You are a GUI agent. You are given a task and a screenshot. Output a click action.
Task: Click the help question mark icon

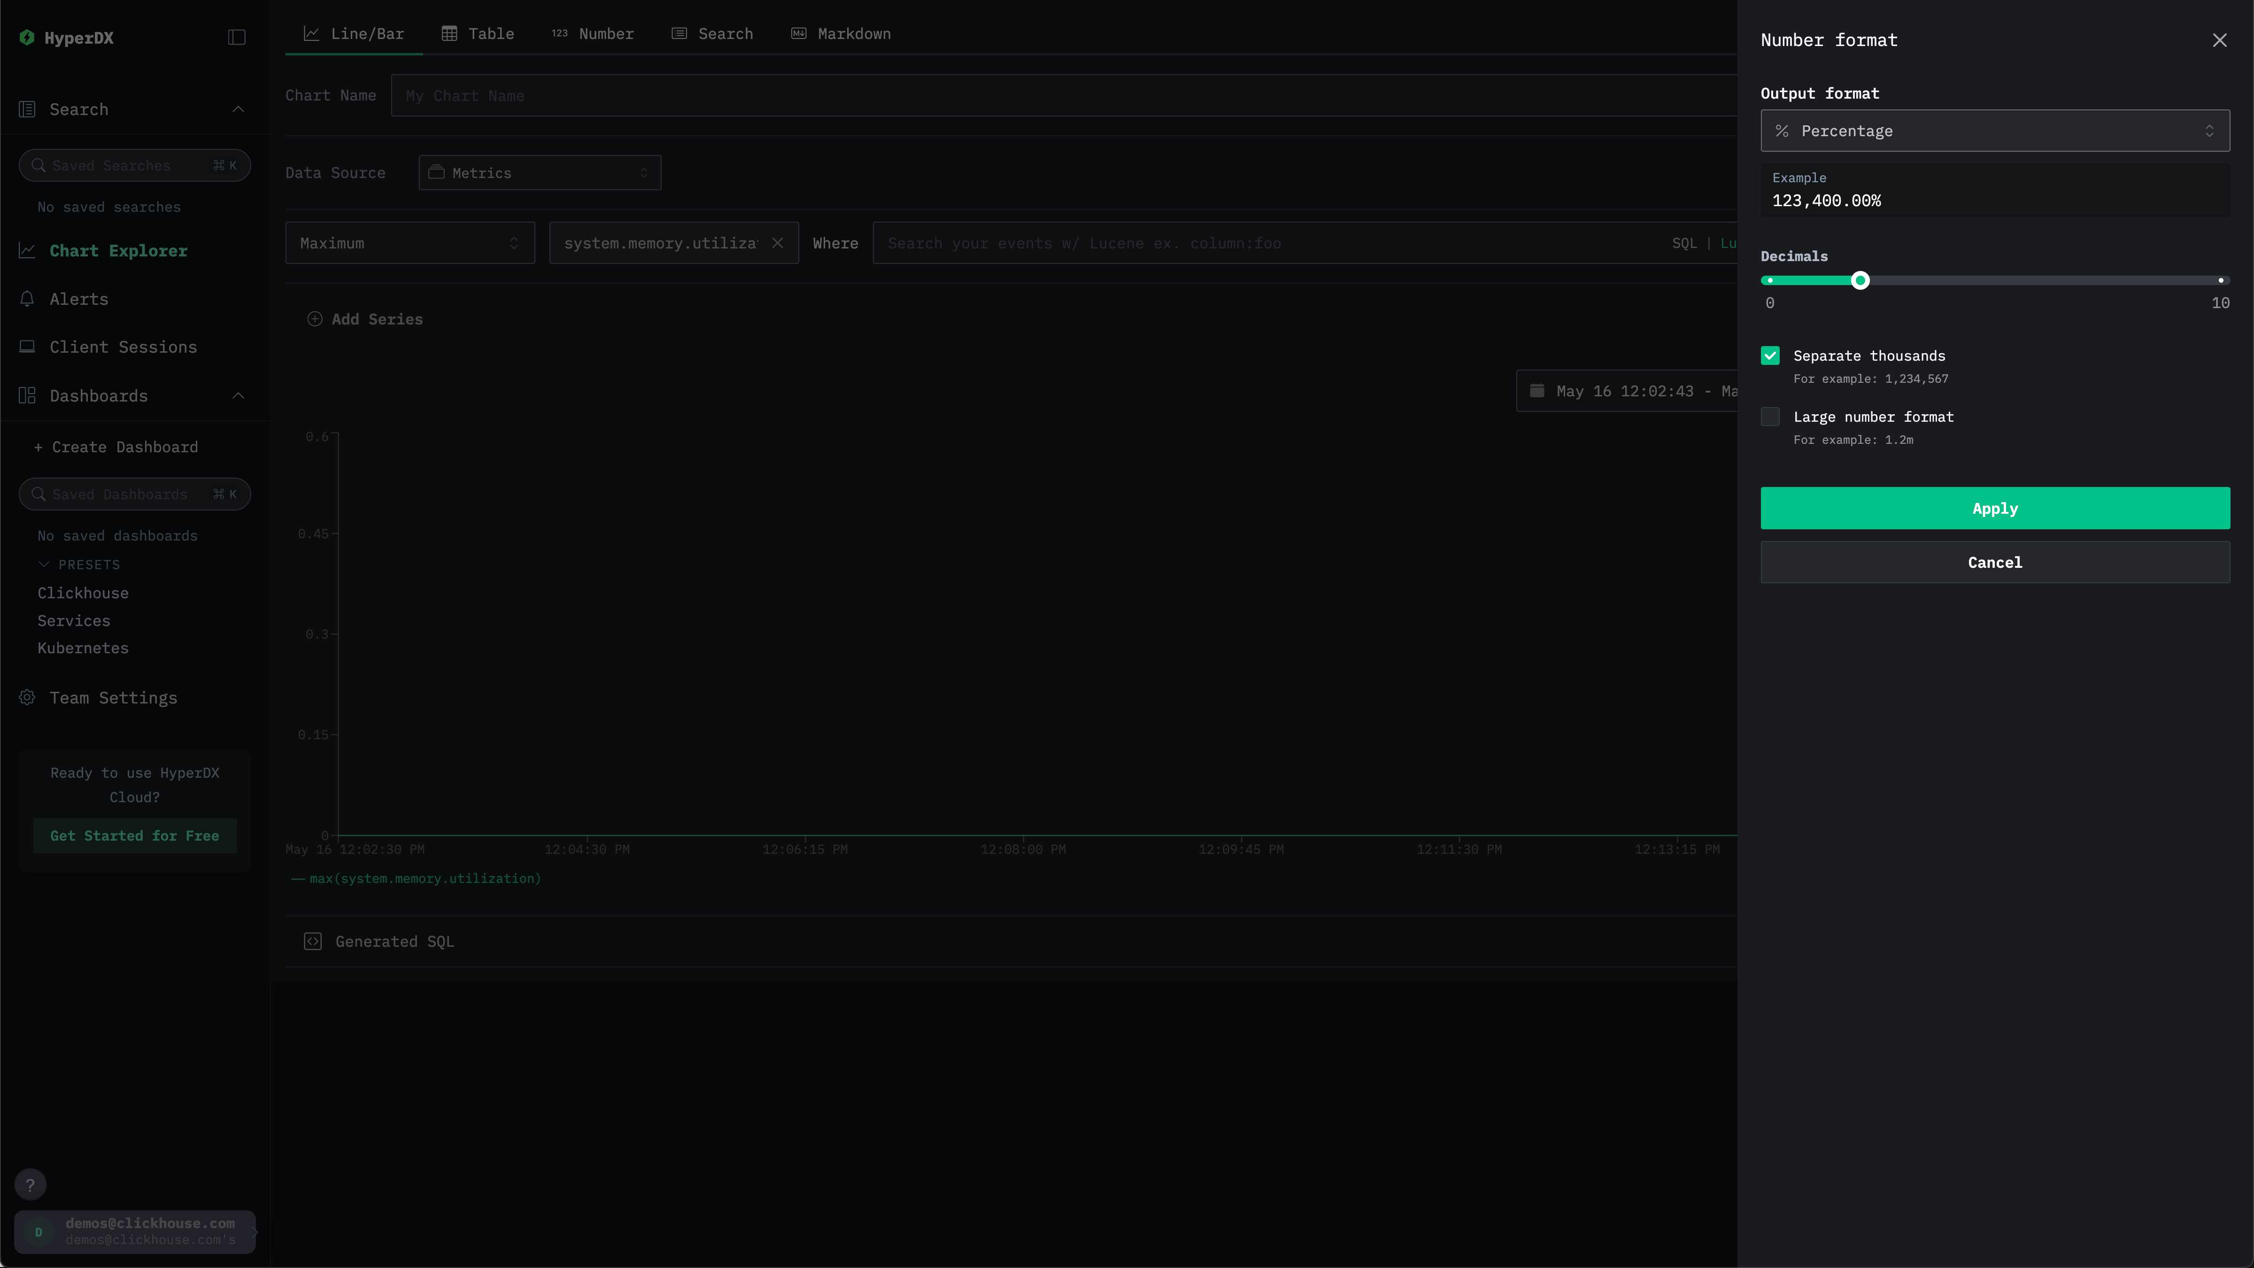[x=30, y=1185]
